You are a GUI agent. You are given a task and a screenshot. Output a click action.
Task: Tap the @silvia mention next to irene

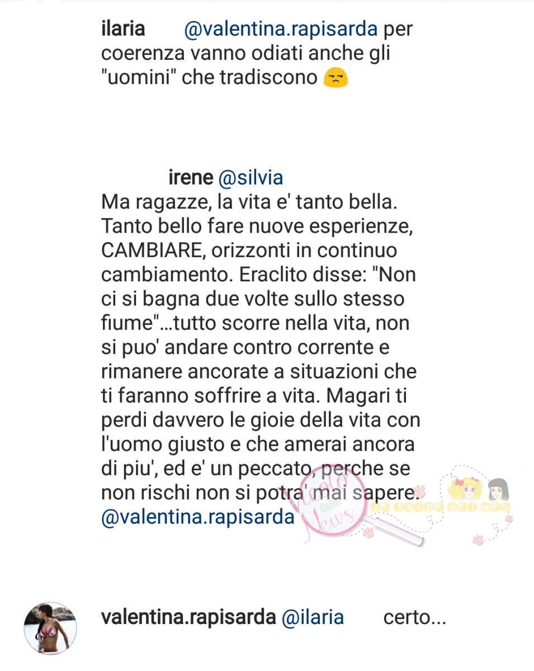pyautogui.click(x=251, y=178)
